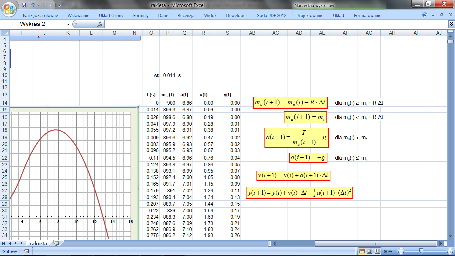Switch to Page Break Preview button

377,251
